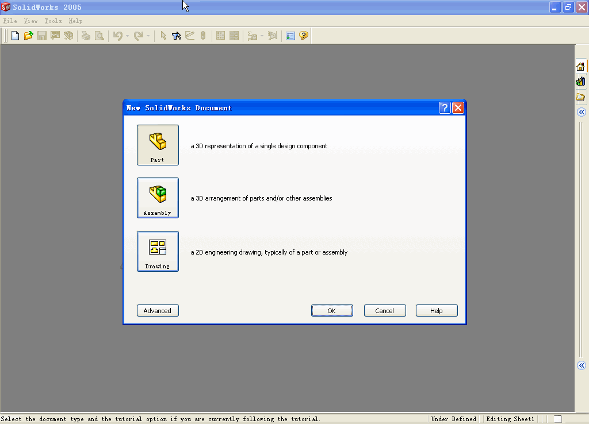Click the Cancel button
Image resolution: width=589 pixels, height=424 pixels.
coord(385,311)
